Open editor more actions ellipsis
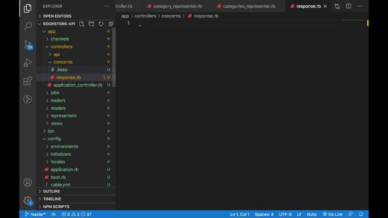Screen dimensions: 388x218 coord(360,6)
